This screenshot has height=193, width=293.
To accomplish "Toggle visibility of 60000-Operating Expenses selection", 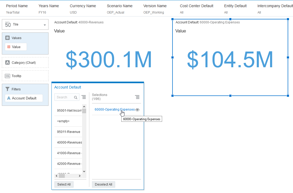I will point(137,110).
